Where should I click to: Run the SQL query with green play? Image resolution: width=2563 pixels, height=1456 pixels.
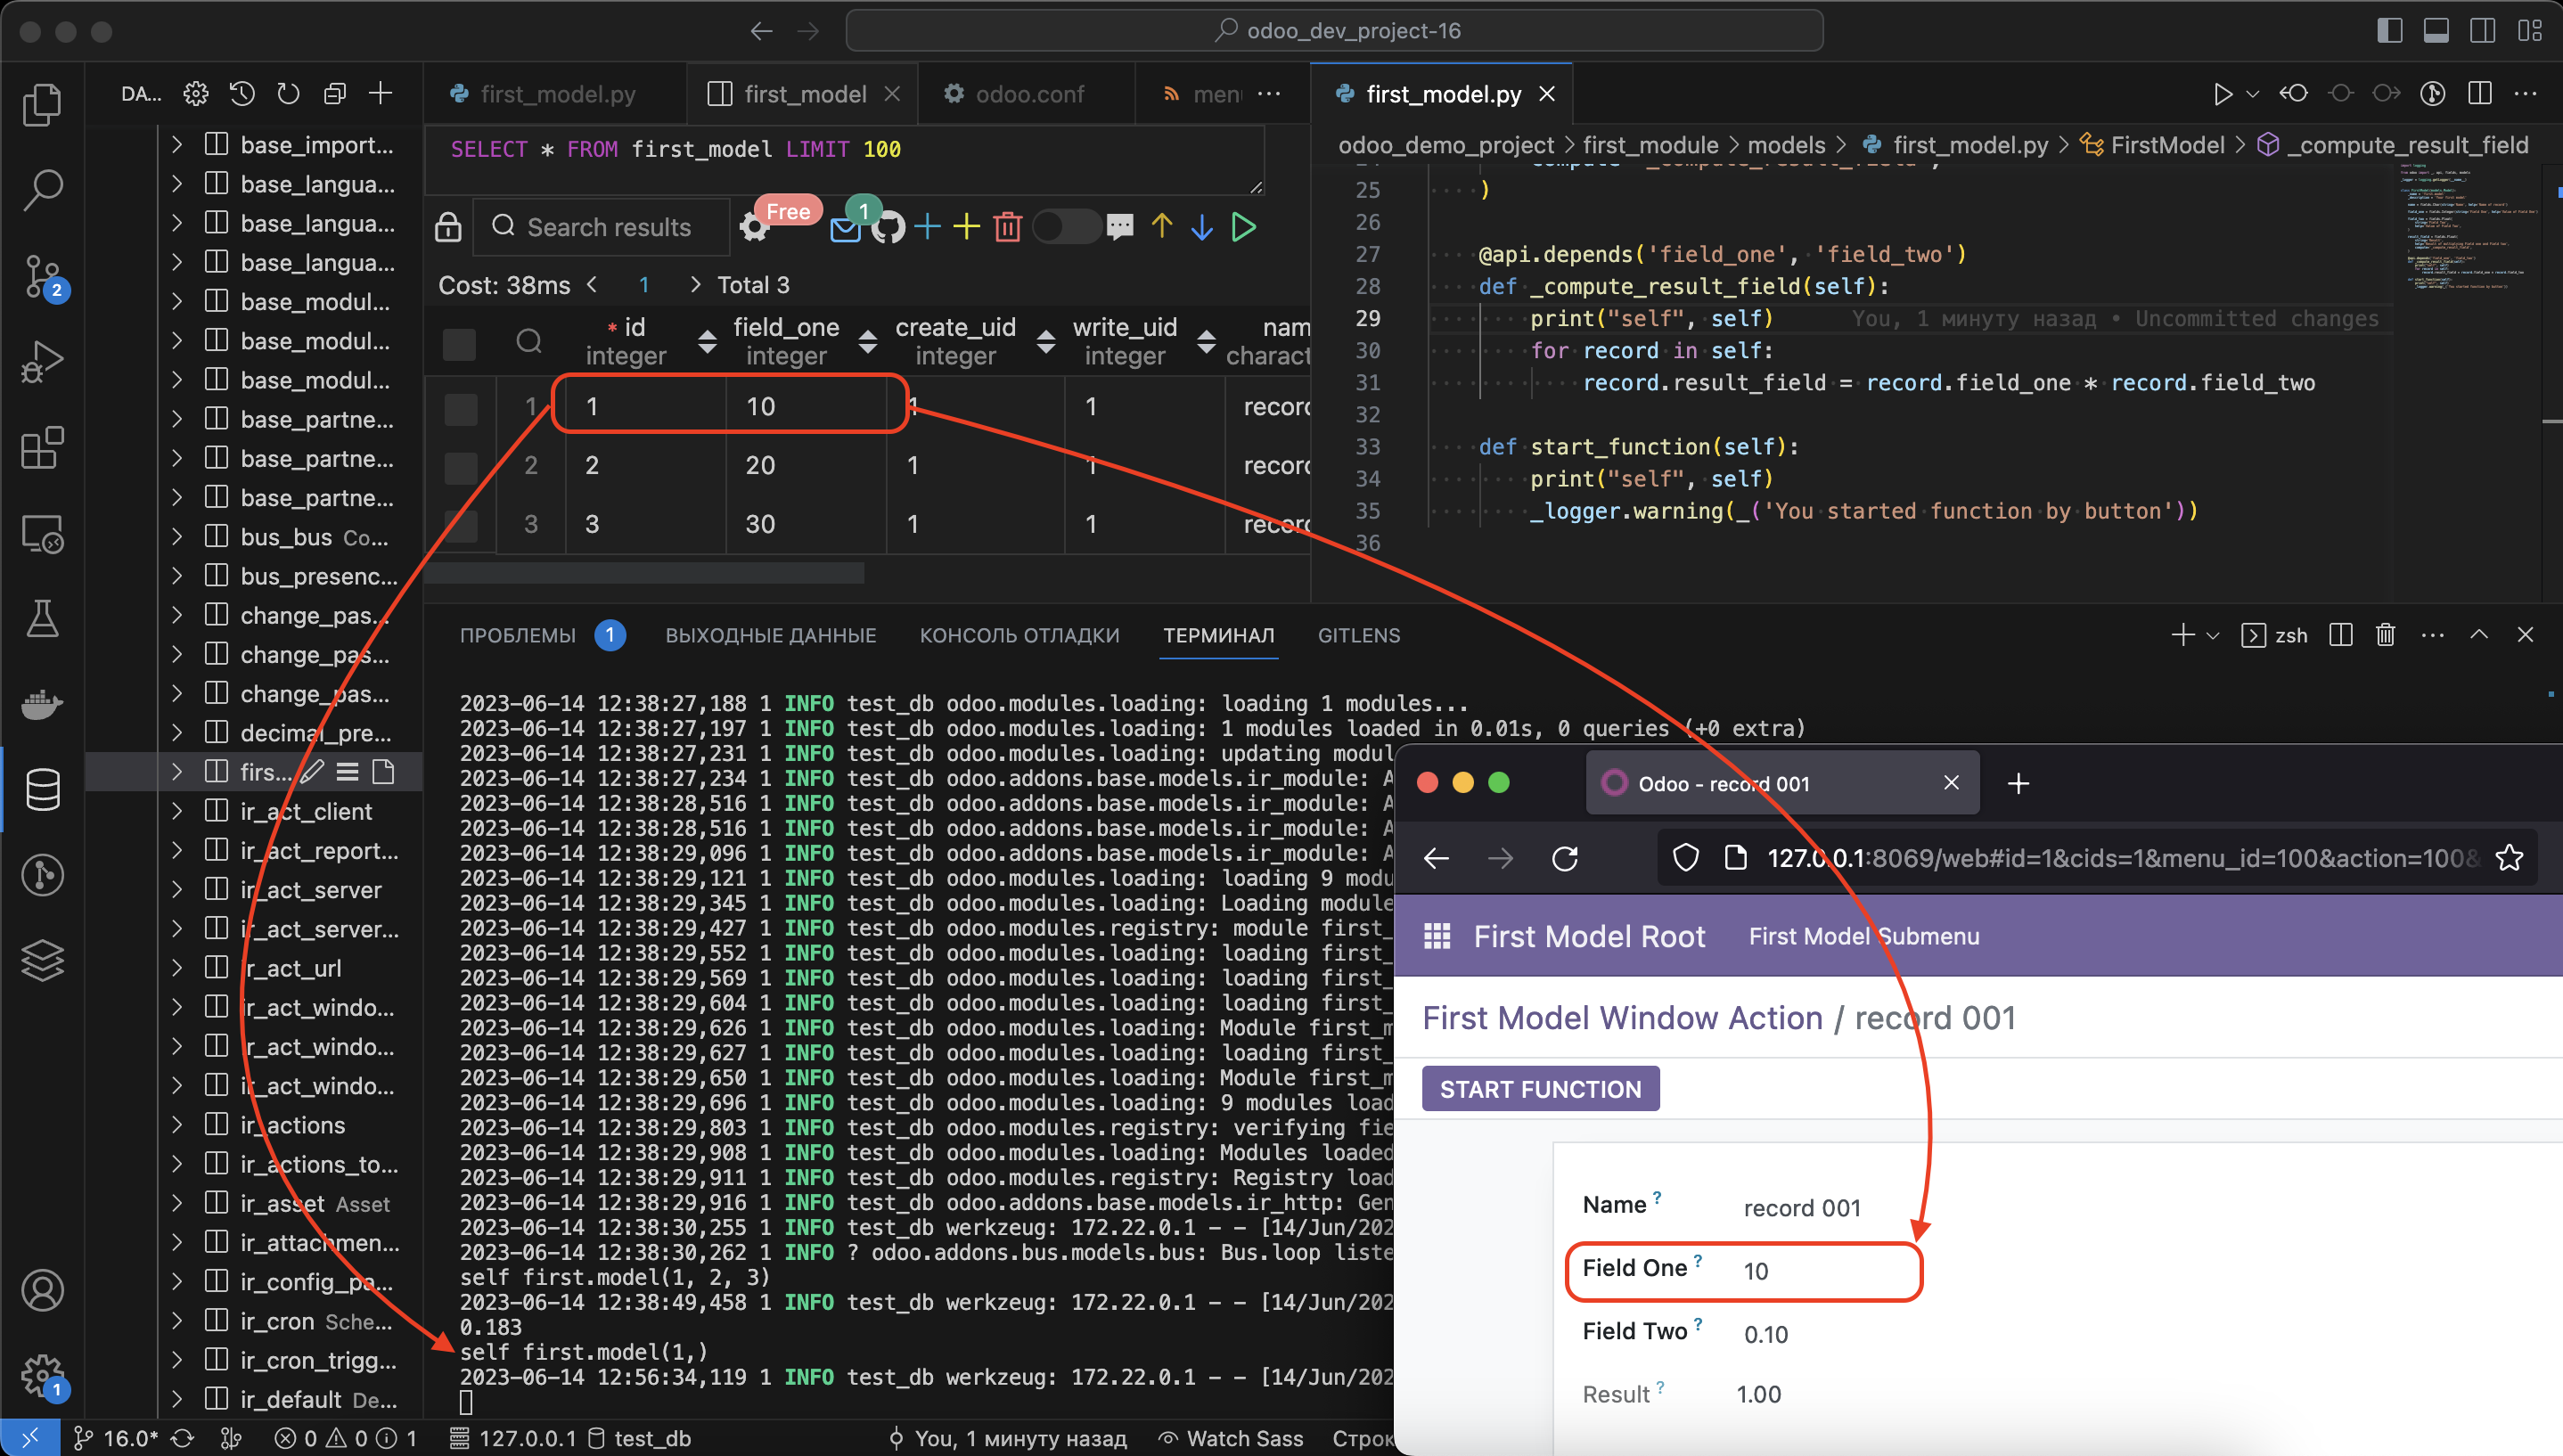pyautogui.click(x=1243, y=227)
